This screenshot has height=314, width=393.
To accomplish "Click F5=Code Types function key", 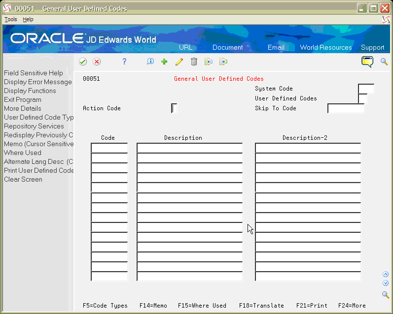I will pyautogui.click(x=105, y=306).
